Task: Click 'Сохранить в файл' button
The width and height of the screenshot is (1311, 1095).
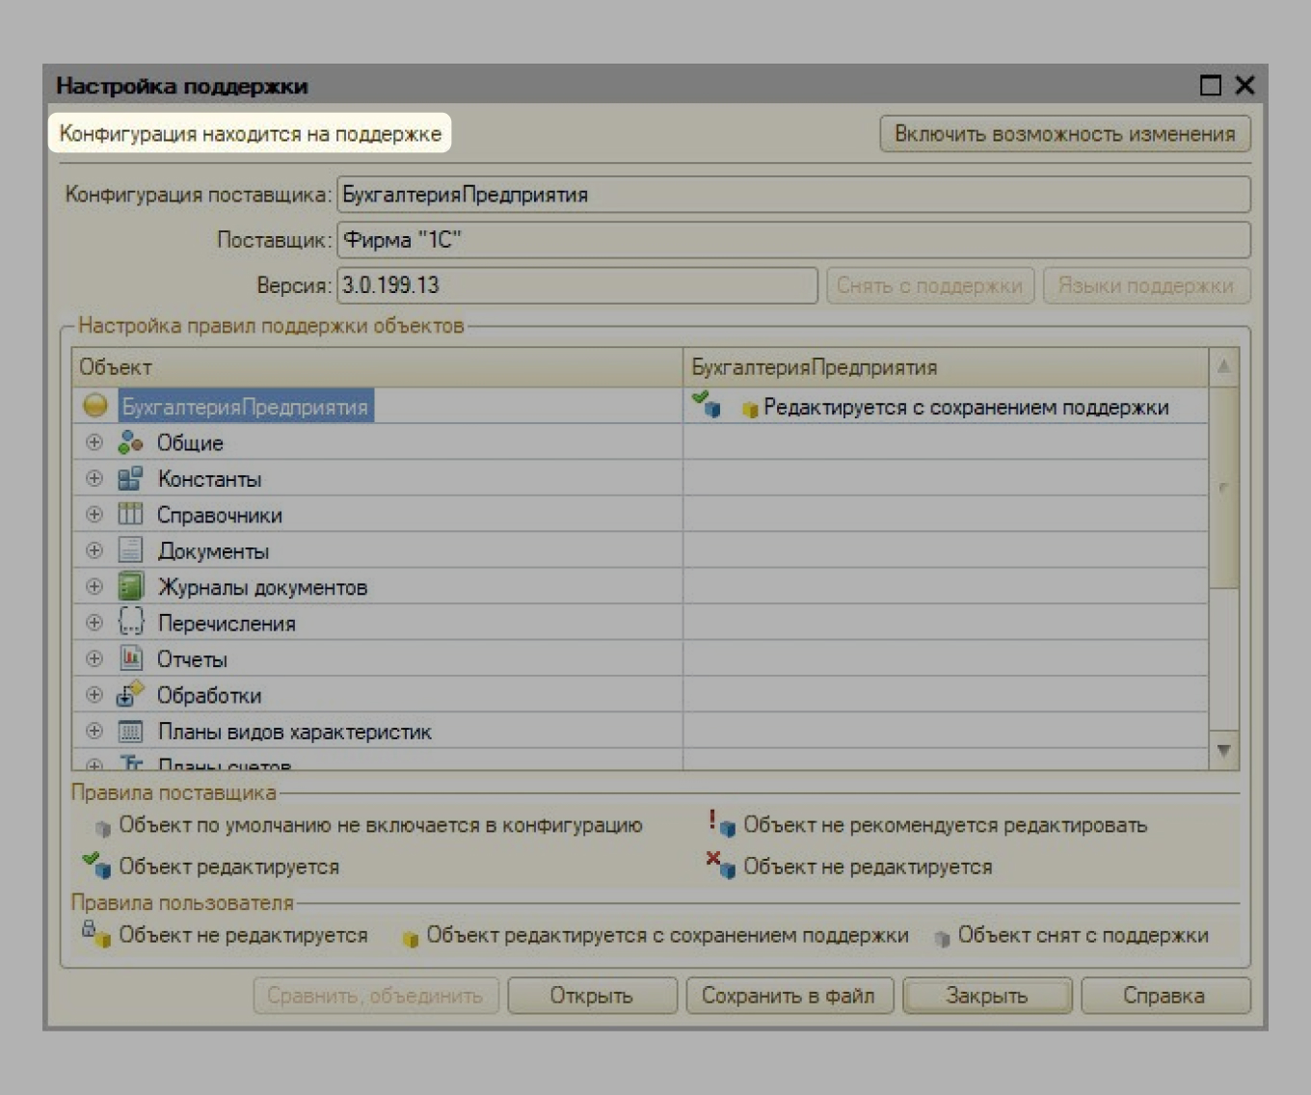Action: click(789, 996)
